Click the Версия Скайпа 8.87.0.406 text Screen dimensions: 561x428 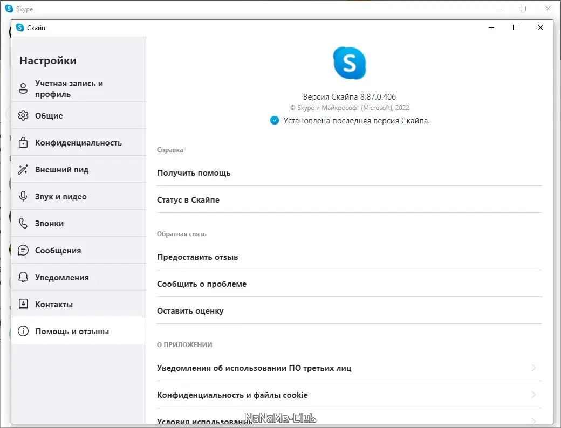pos(349,97)
